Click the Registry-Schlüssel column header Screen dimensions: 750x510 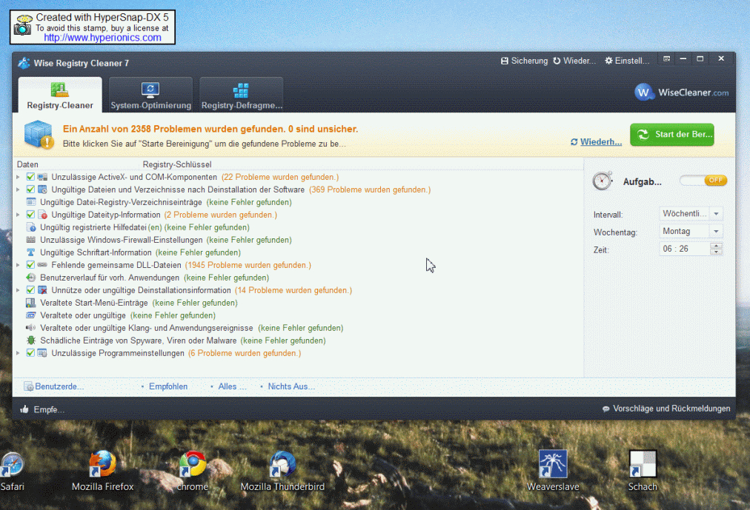(177, 164)
